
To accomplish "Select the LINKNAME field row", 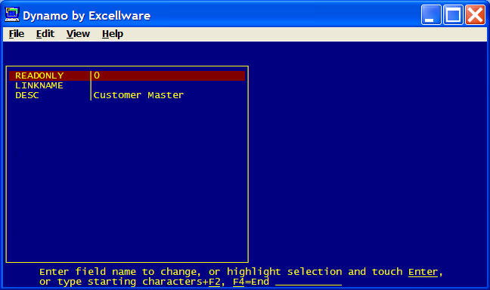I will (127, 85).
